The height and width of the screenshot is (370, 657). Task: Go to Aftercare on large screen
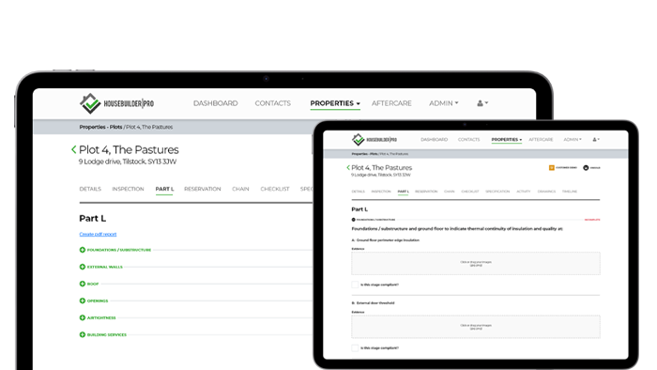click(x=391, y=103)
